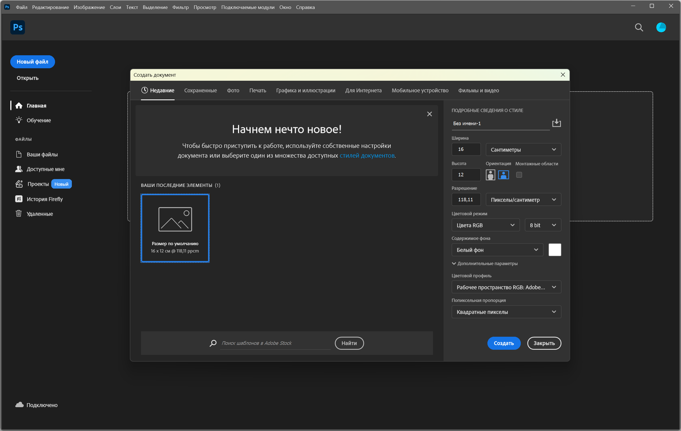Open the width units dropdown
Image resolution: width=681 pixels, height=431 pixels.
coord(523,150)
